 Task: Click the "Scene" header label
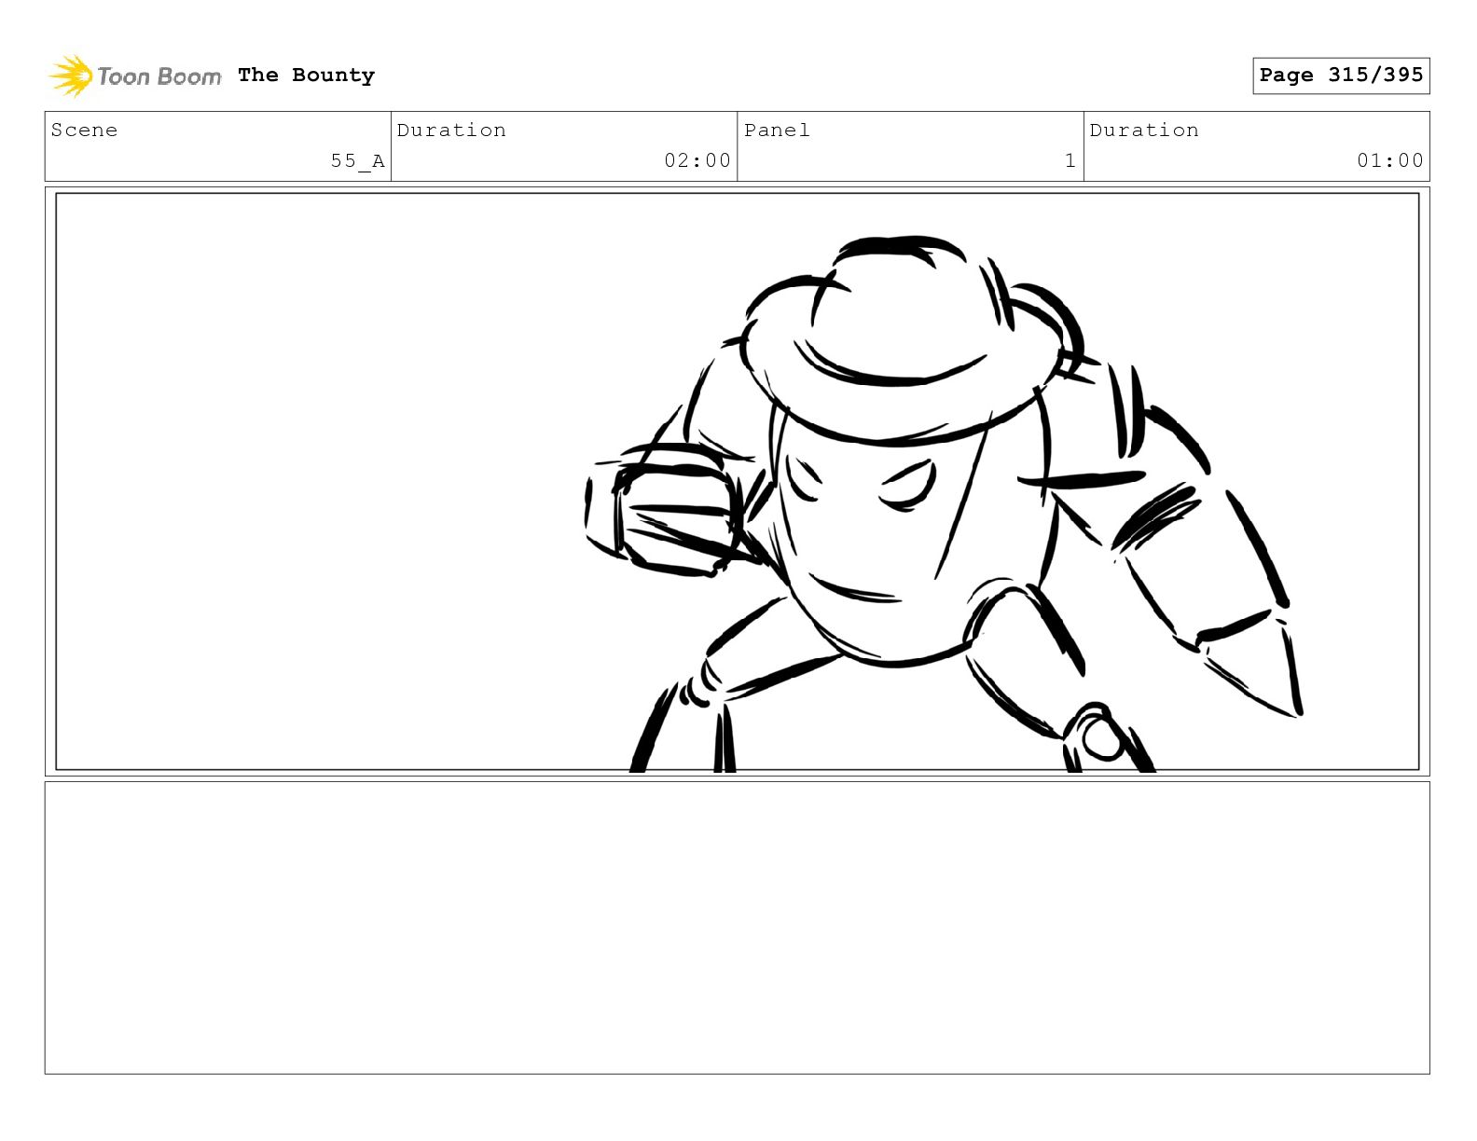(x=85, y=131)
